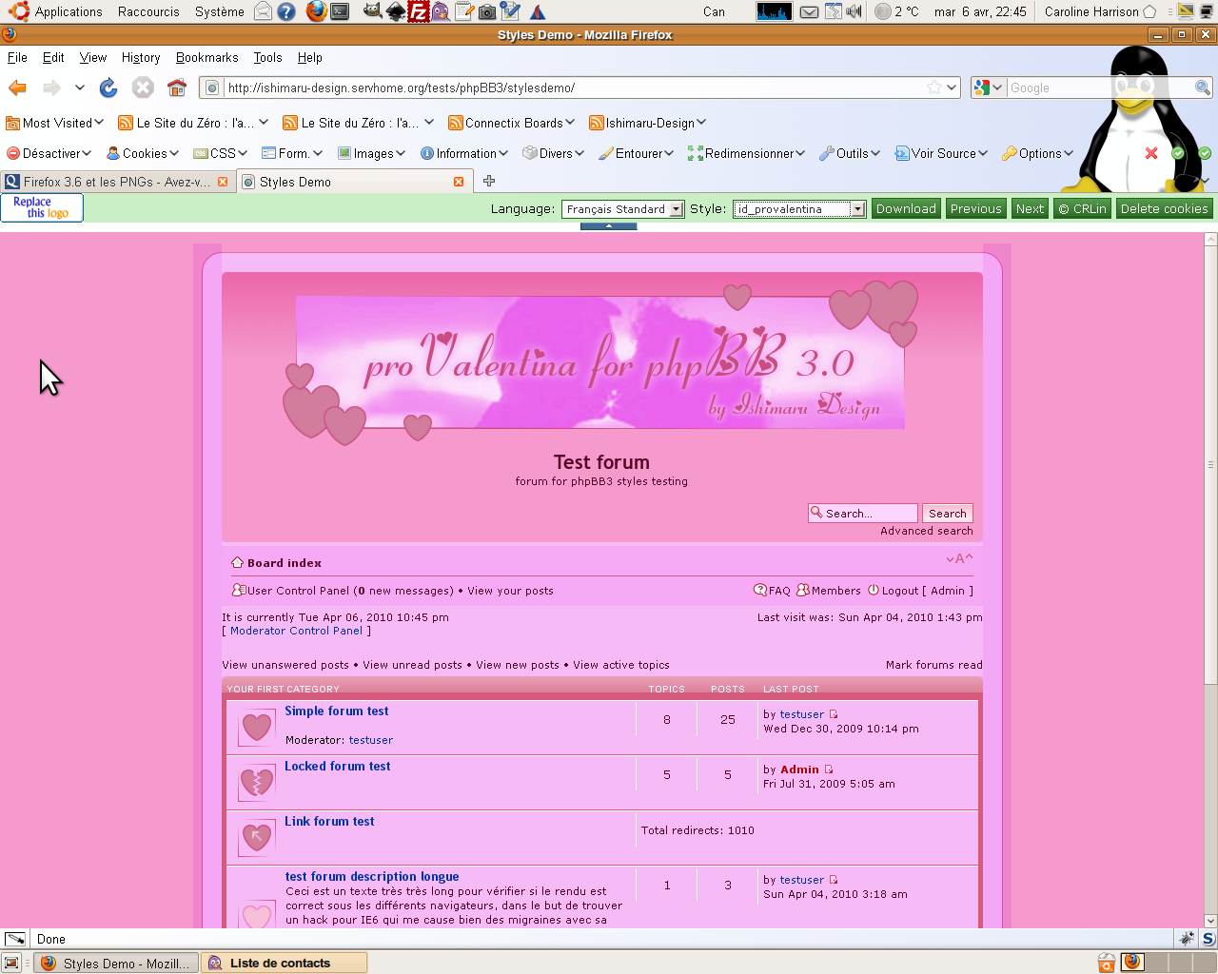Open the Information toolbar menu
The image size is (1218, 974).
tap(464, 153)
